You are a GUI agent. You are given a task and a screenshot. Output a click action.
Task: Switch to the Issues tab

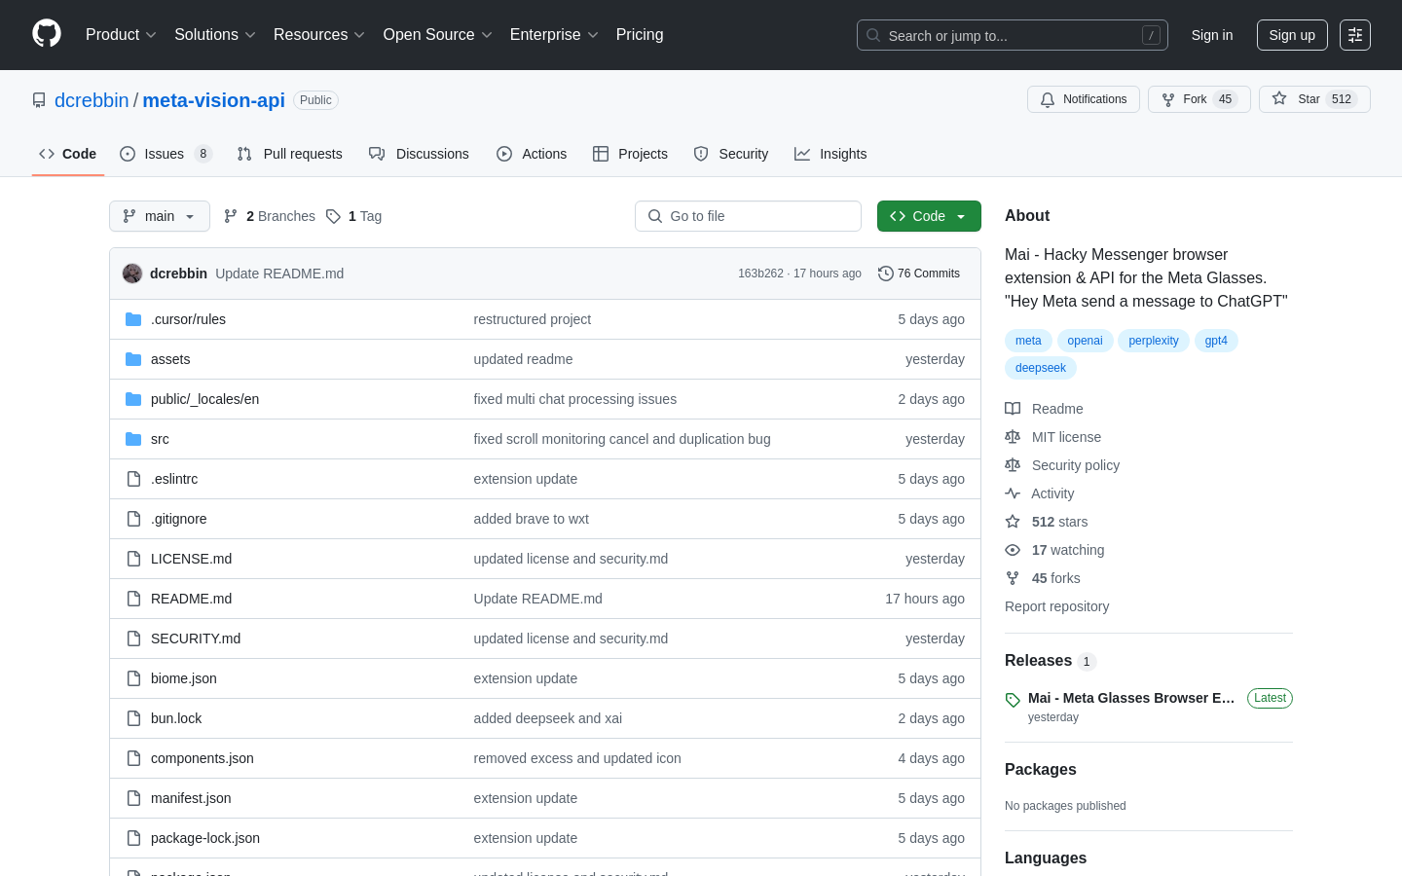(166, 154)
